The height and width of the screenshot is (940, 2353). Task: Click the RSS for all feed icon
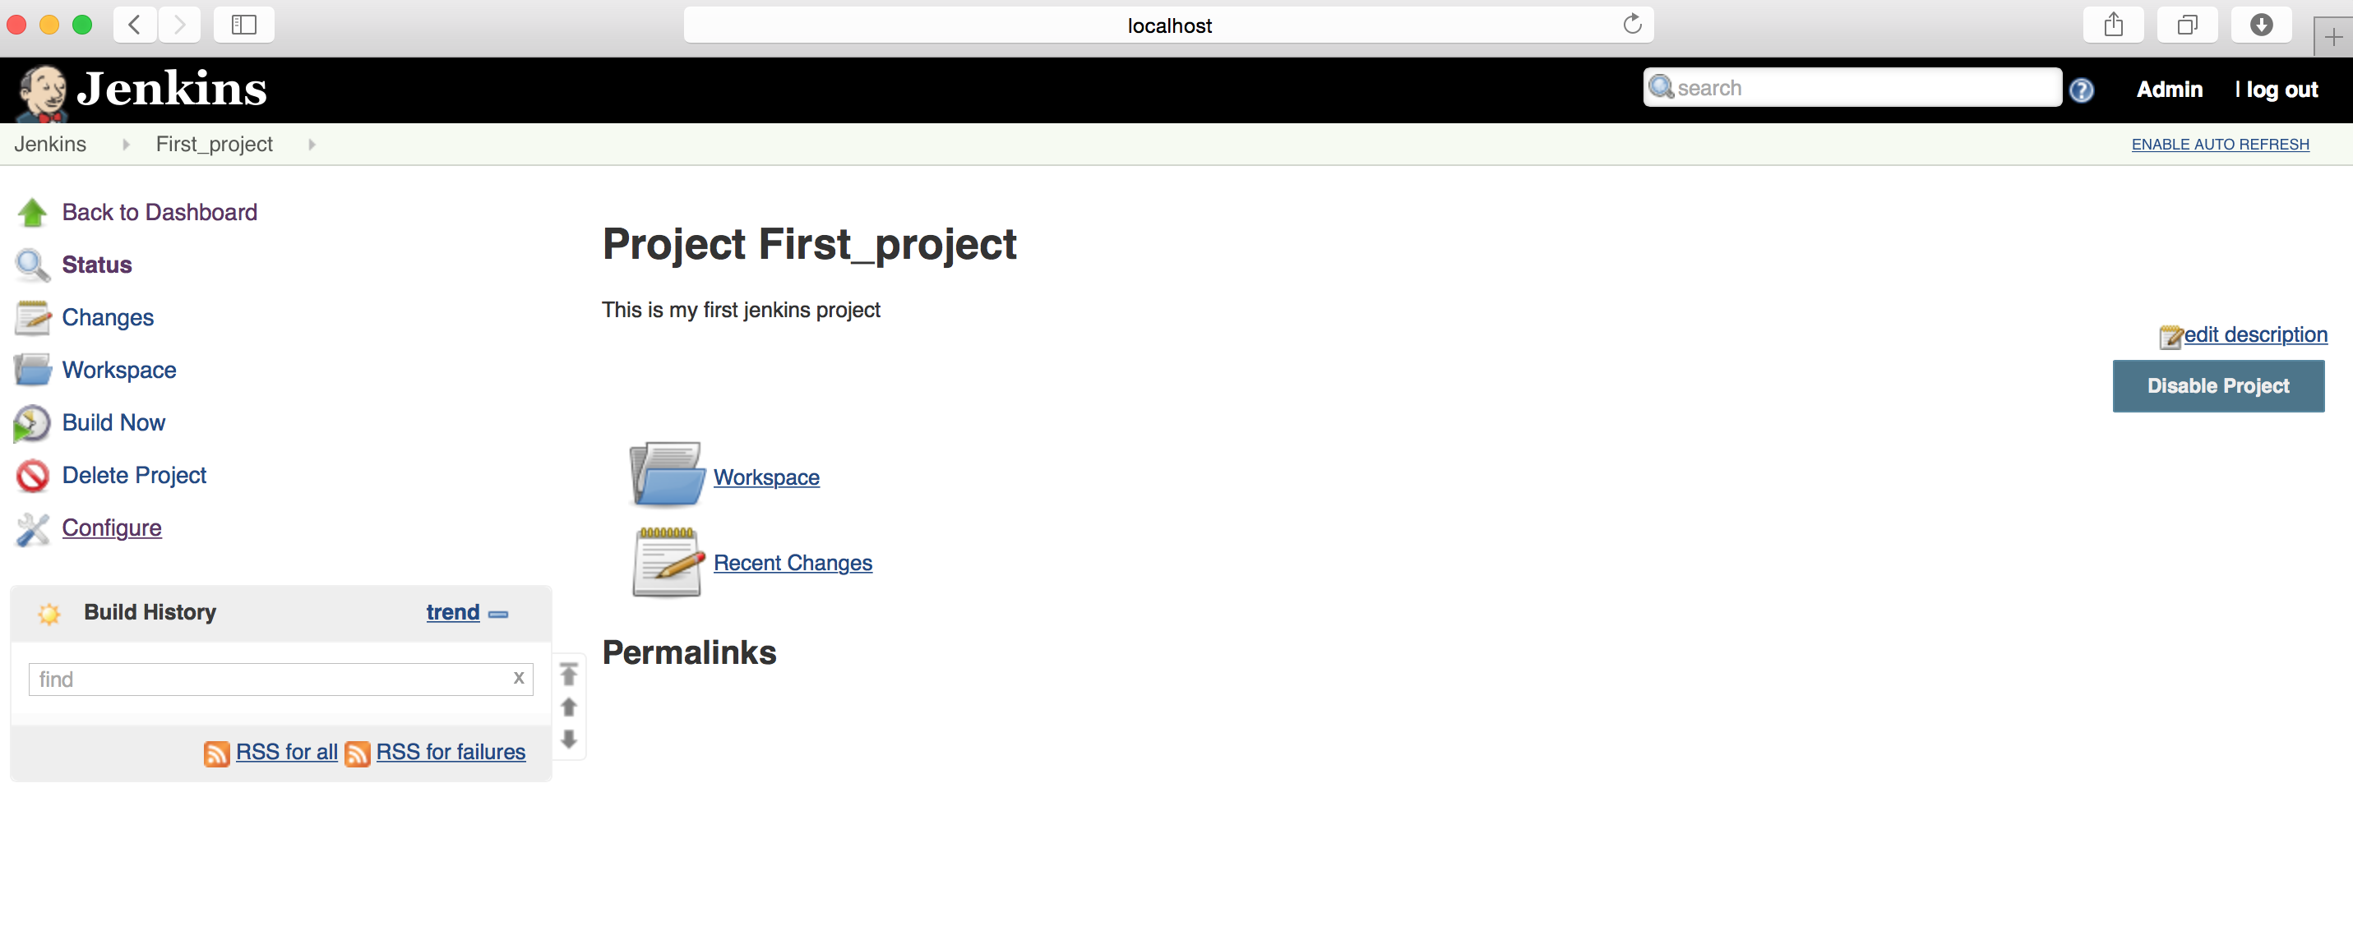tap(216, 753)
